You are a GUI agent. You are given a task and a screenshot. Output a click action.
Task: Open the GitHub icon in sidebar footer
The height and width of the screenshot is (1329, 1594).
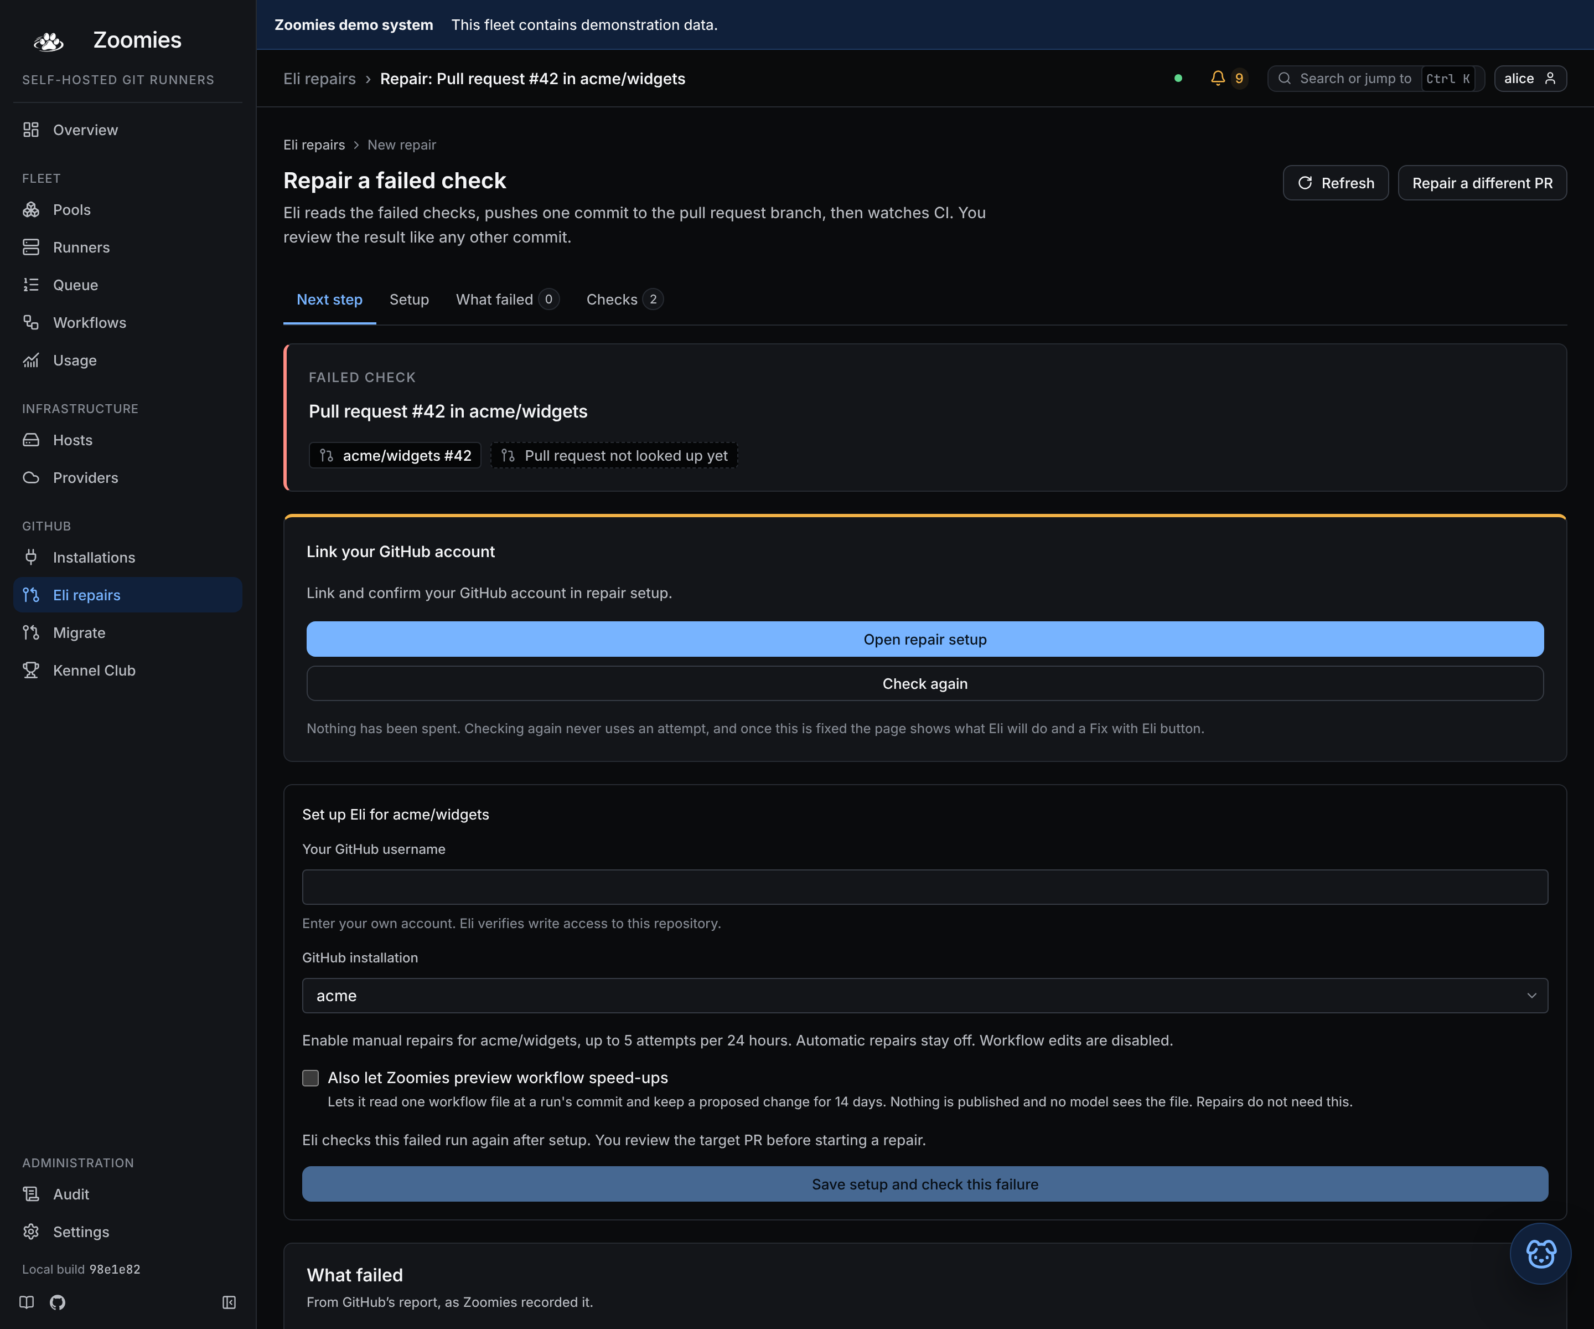[x=58, y=1302]
